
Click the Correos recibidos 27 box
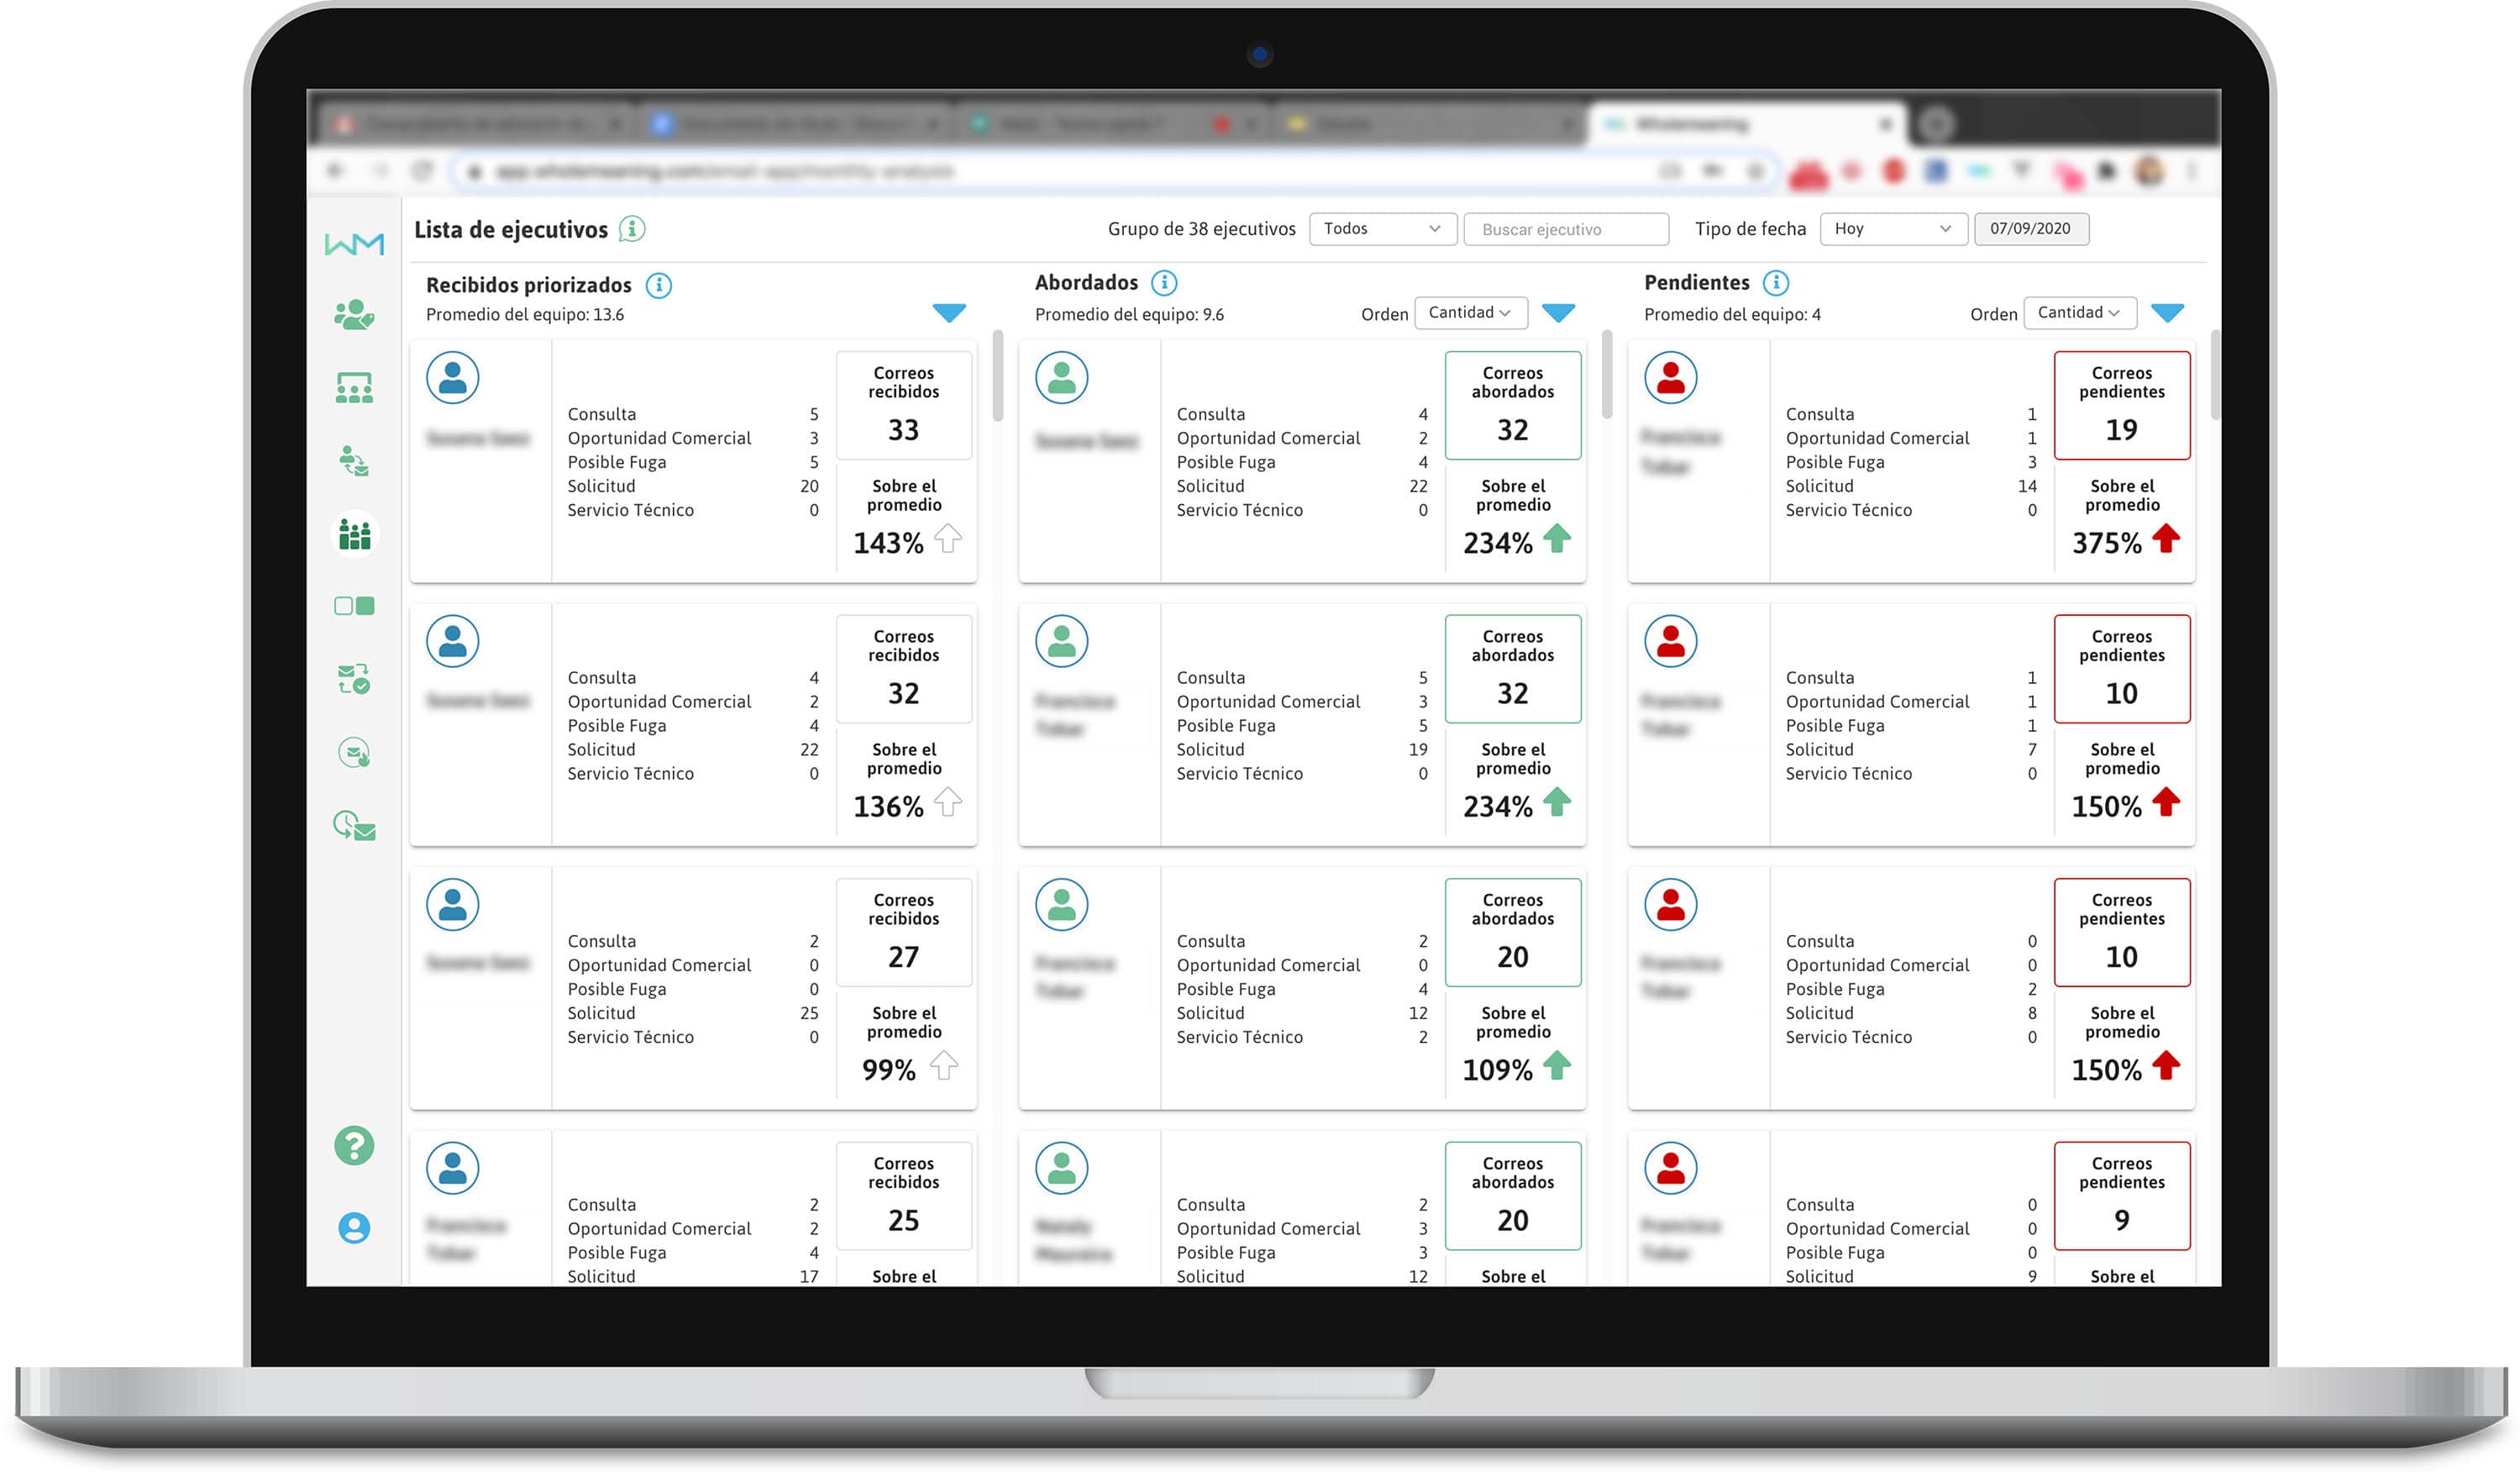[x=904, y=933]
